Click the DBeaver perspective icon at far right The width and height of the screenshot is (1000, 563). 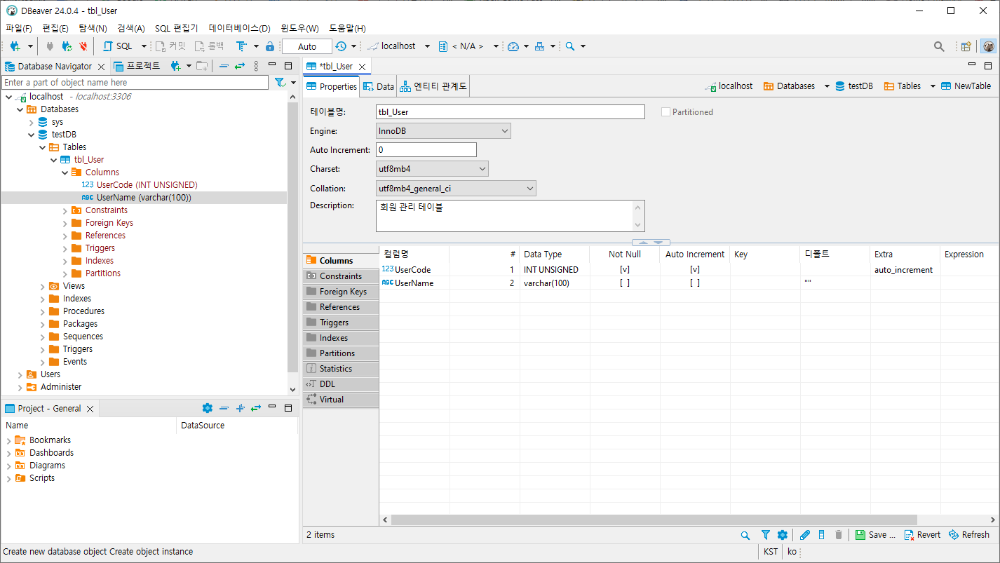click(x=989, y=46)
